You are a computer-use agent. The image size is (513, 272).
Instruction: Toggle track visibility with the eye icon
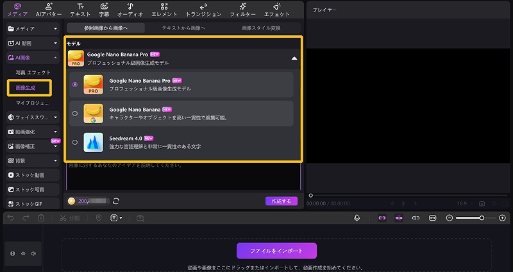23,253
